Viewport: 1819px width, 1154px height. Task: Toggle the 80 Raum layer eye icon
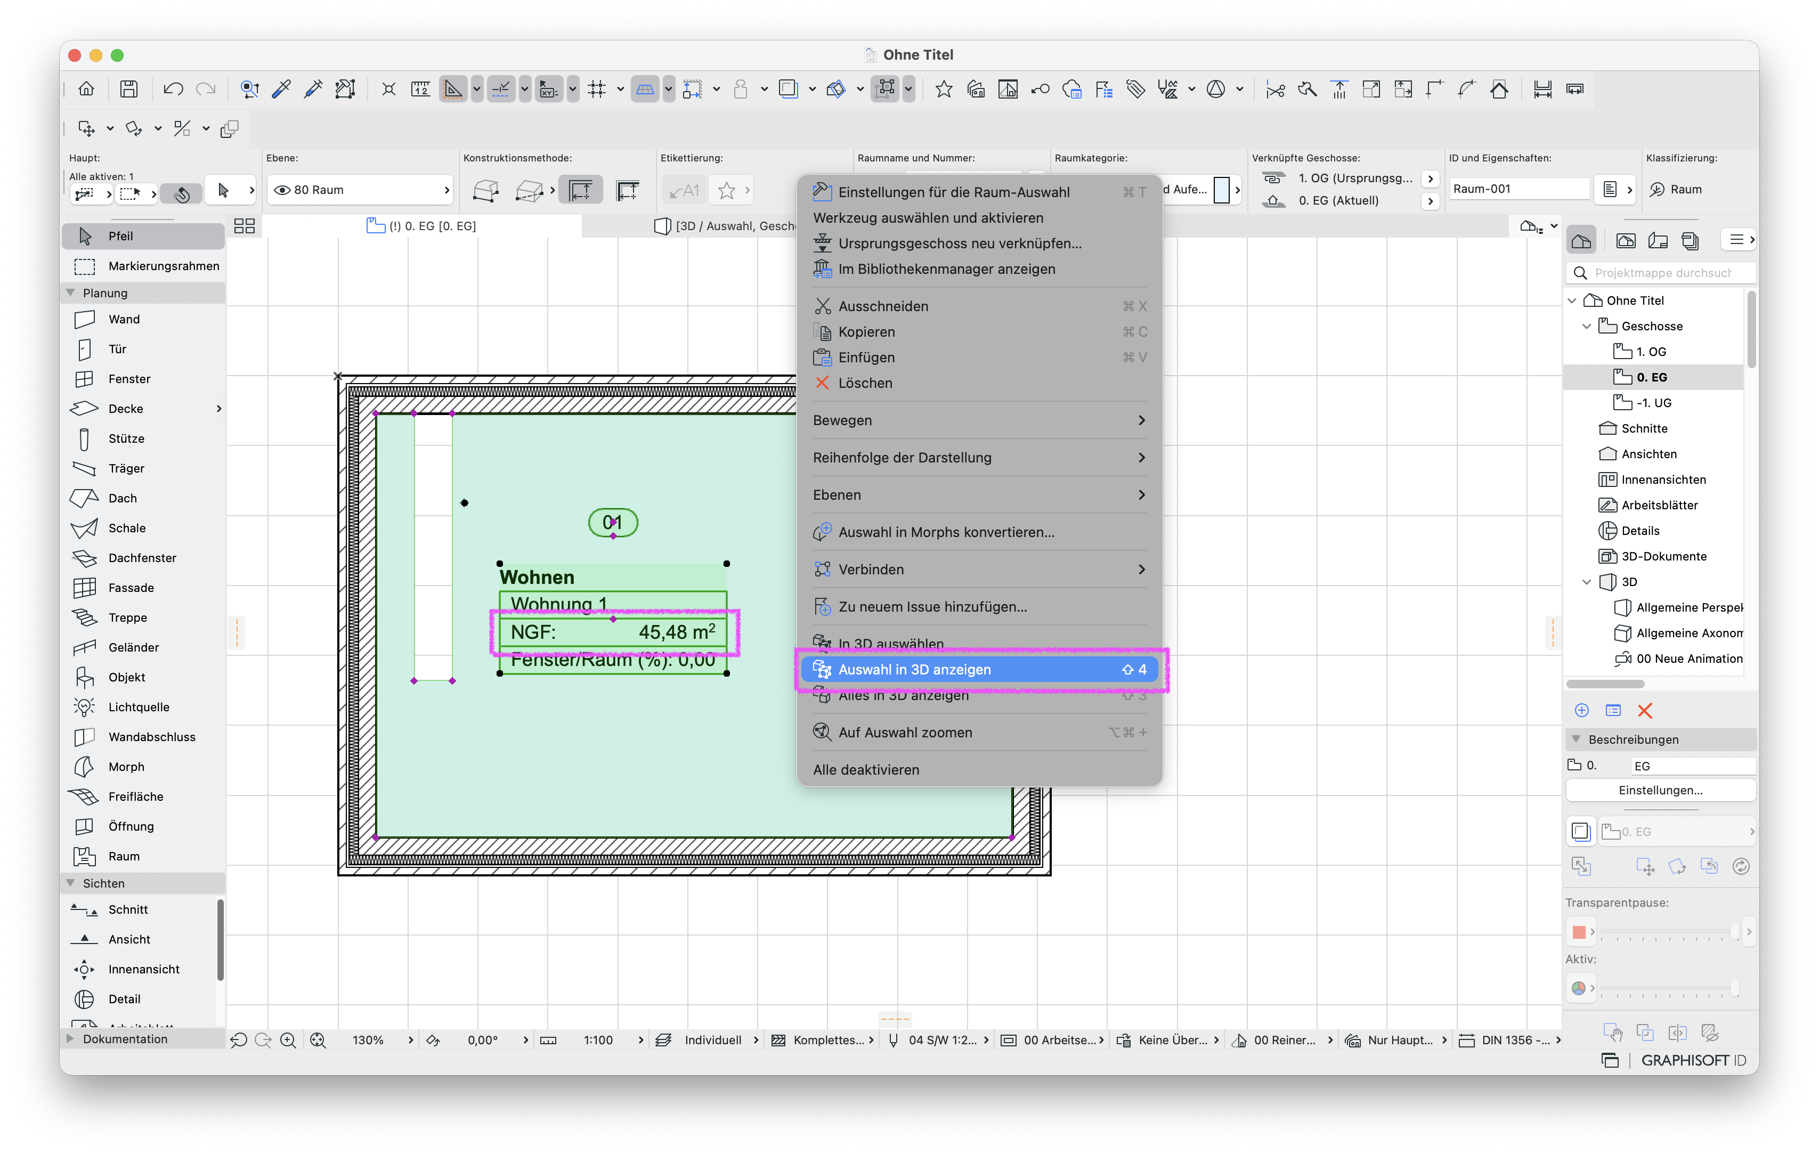coord(282,190)
